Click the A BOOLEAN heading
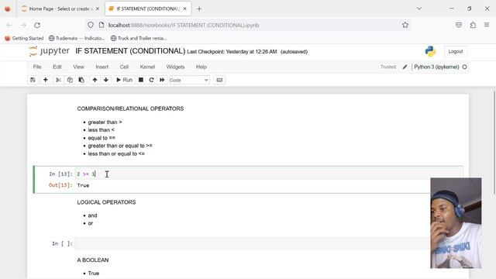Image resolution: width=496 pixels, height=279 pixels. click(x=93, y=260)
